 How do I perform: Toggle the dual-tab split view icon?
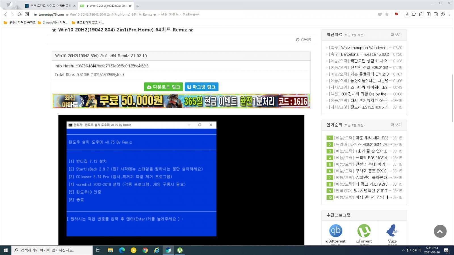click(x=428, y=14)
